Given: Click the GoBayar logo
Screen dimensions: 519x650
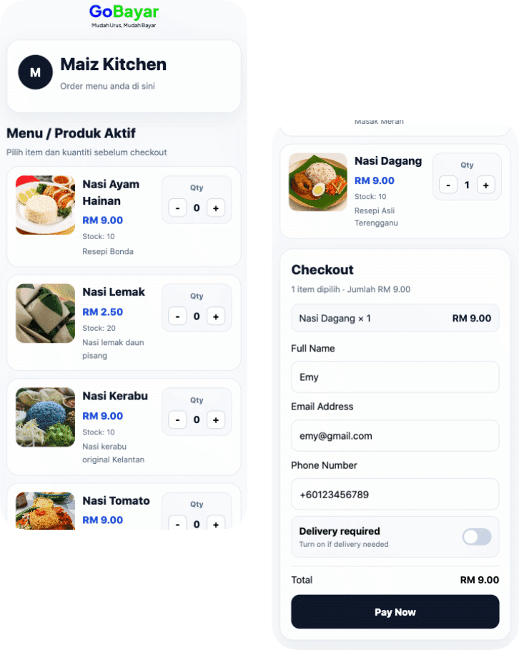Looking at the screenshot, I should pos(124,16).
